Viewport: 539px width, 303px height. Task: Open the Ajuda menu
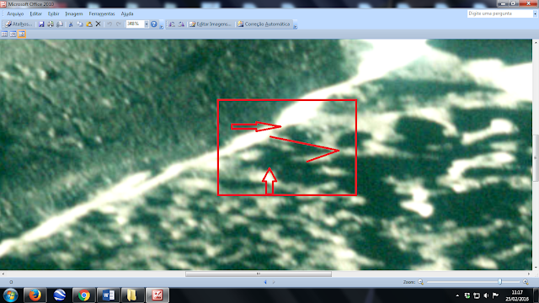click(127, 13)
